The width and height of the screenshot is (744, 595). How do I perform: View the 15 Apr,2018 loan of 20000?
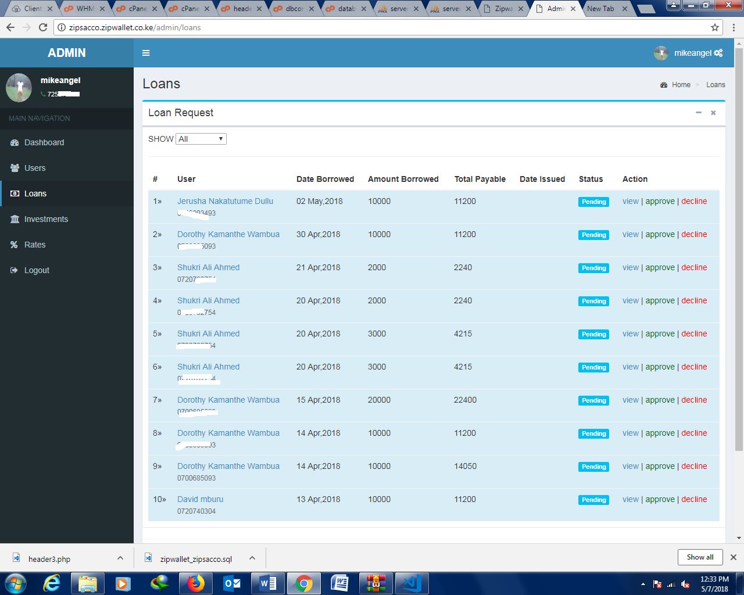point(630,400)
